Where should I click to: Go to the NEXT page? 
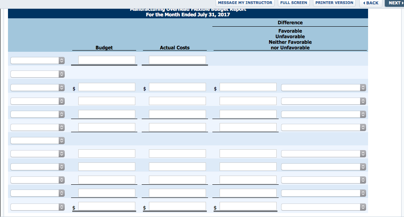point(394,3)
